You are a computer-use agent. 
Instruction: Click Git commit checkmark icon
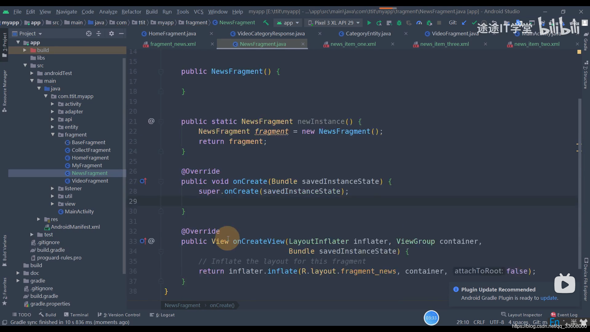[474, 23]
